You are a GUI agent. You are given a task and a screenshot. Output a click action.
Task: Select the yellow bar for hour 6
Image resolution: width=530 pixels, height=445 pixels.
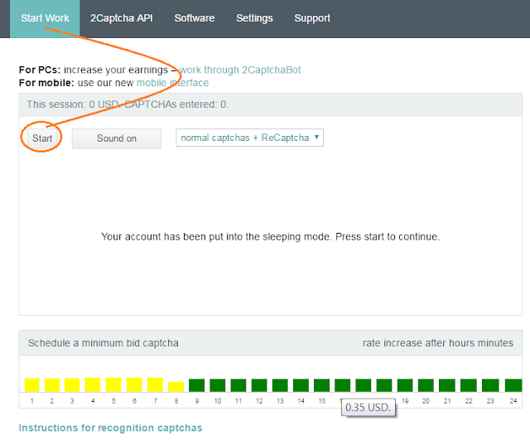134,385
